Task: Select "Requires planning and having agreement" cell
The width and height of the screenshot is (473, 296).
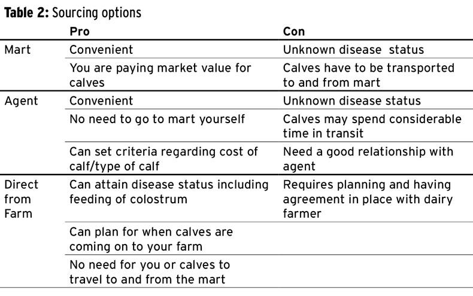Action: (x=368, y=199)
